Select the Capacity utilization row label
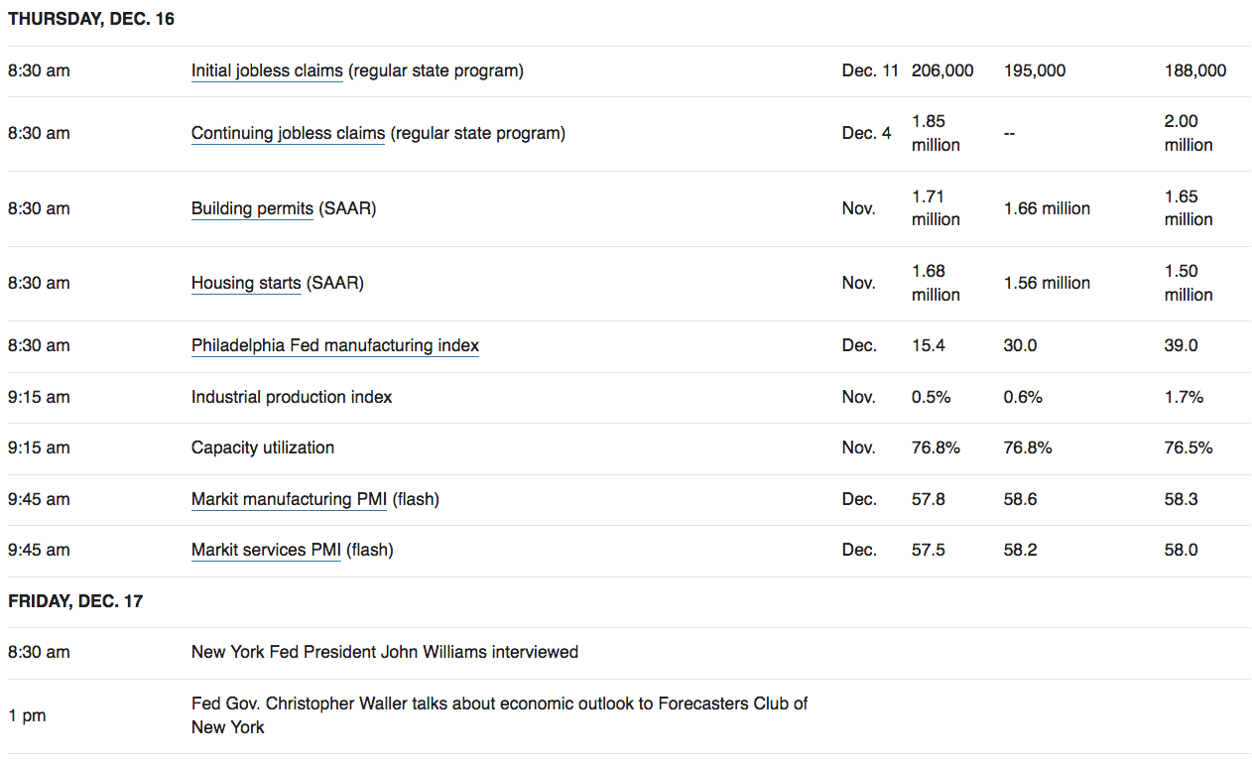Screen dimensions: 1252x764 pos(263,447)
